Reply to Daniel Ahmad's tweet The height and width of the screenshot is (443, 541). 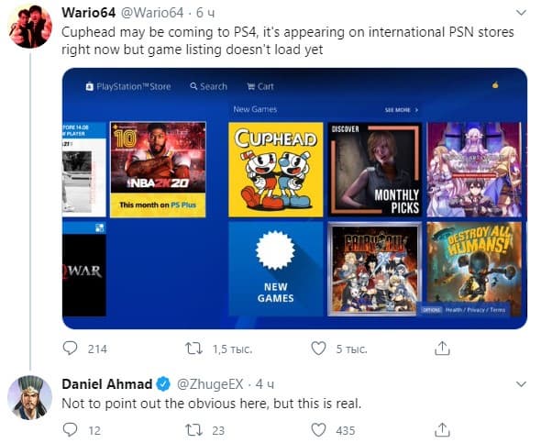[x=70, y=429]
